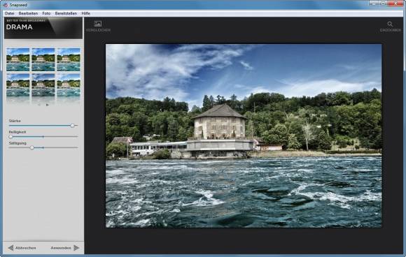This screenshot has width=406, height=257.
Task: Click the Stärke slider handle
Action: [x=72, y=126]
